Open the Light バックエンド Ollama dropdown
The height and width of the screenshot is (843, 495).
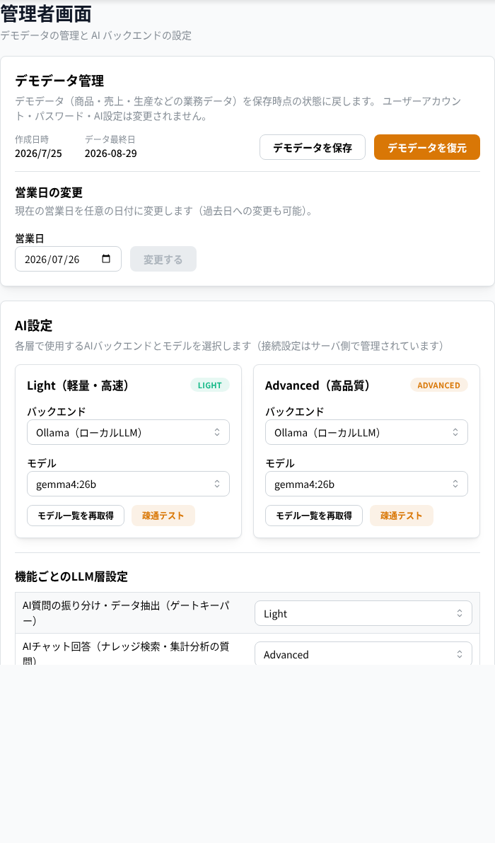point(129,432)
